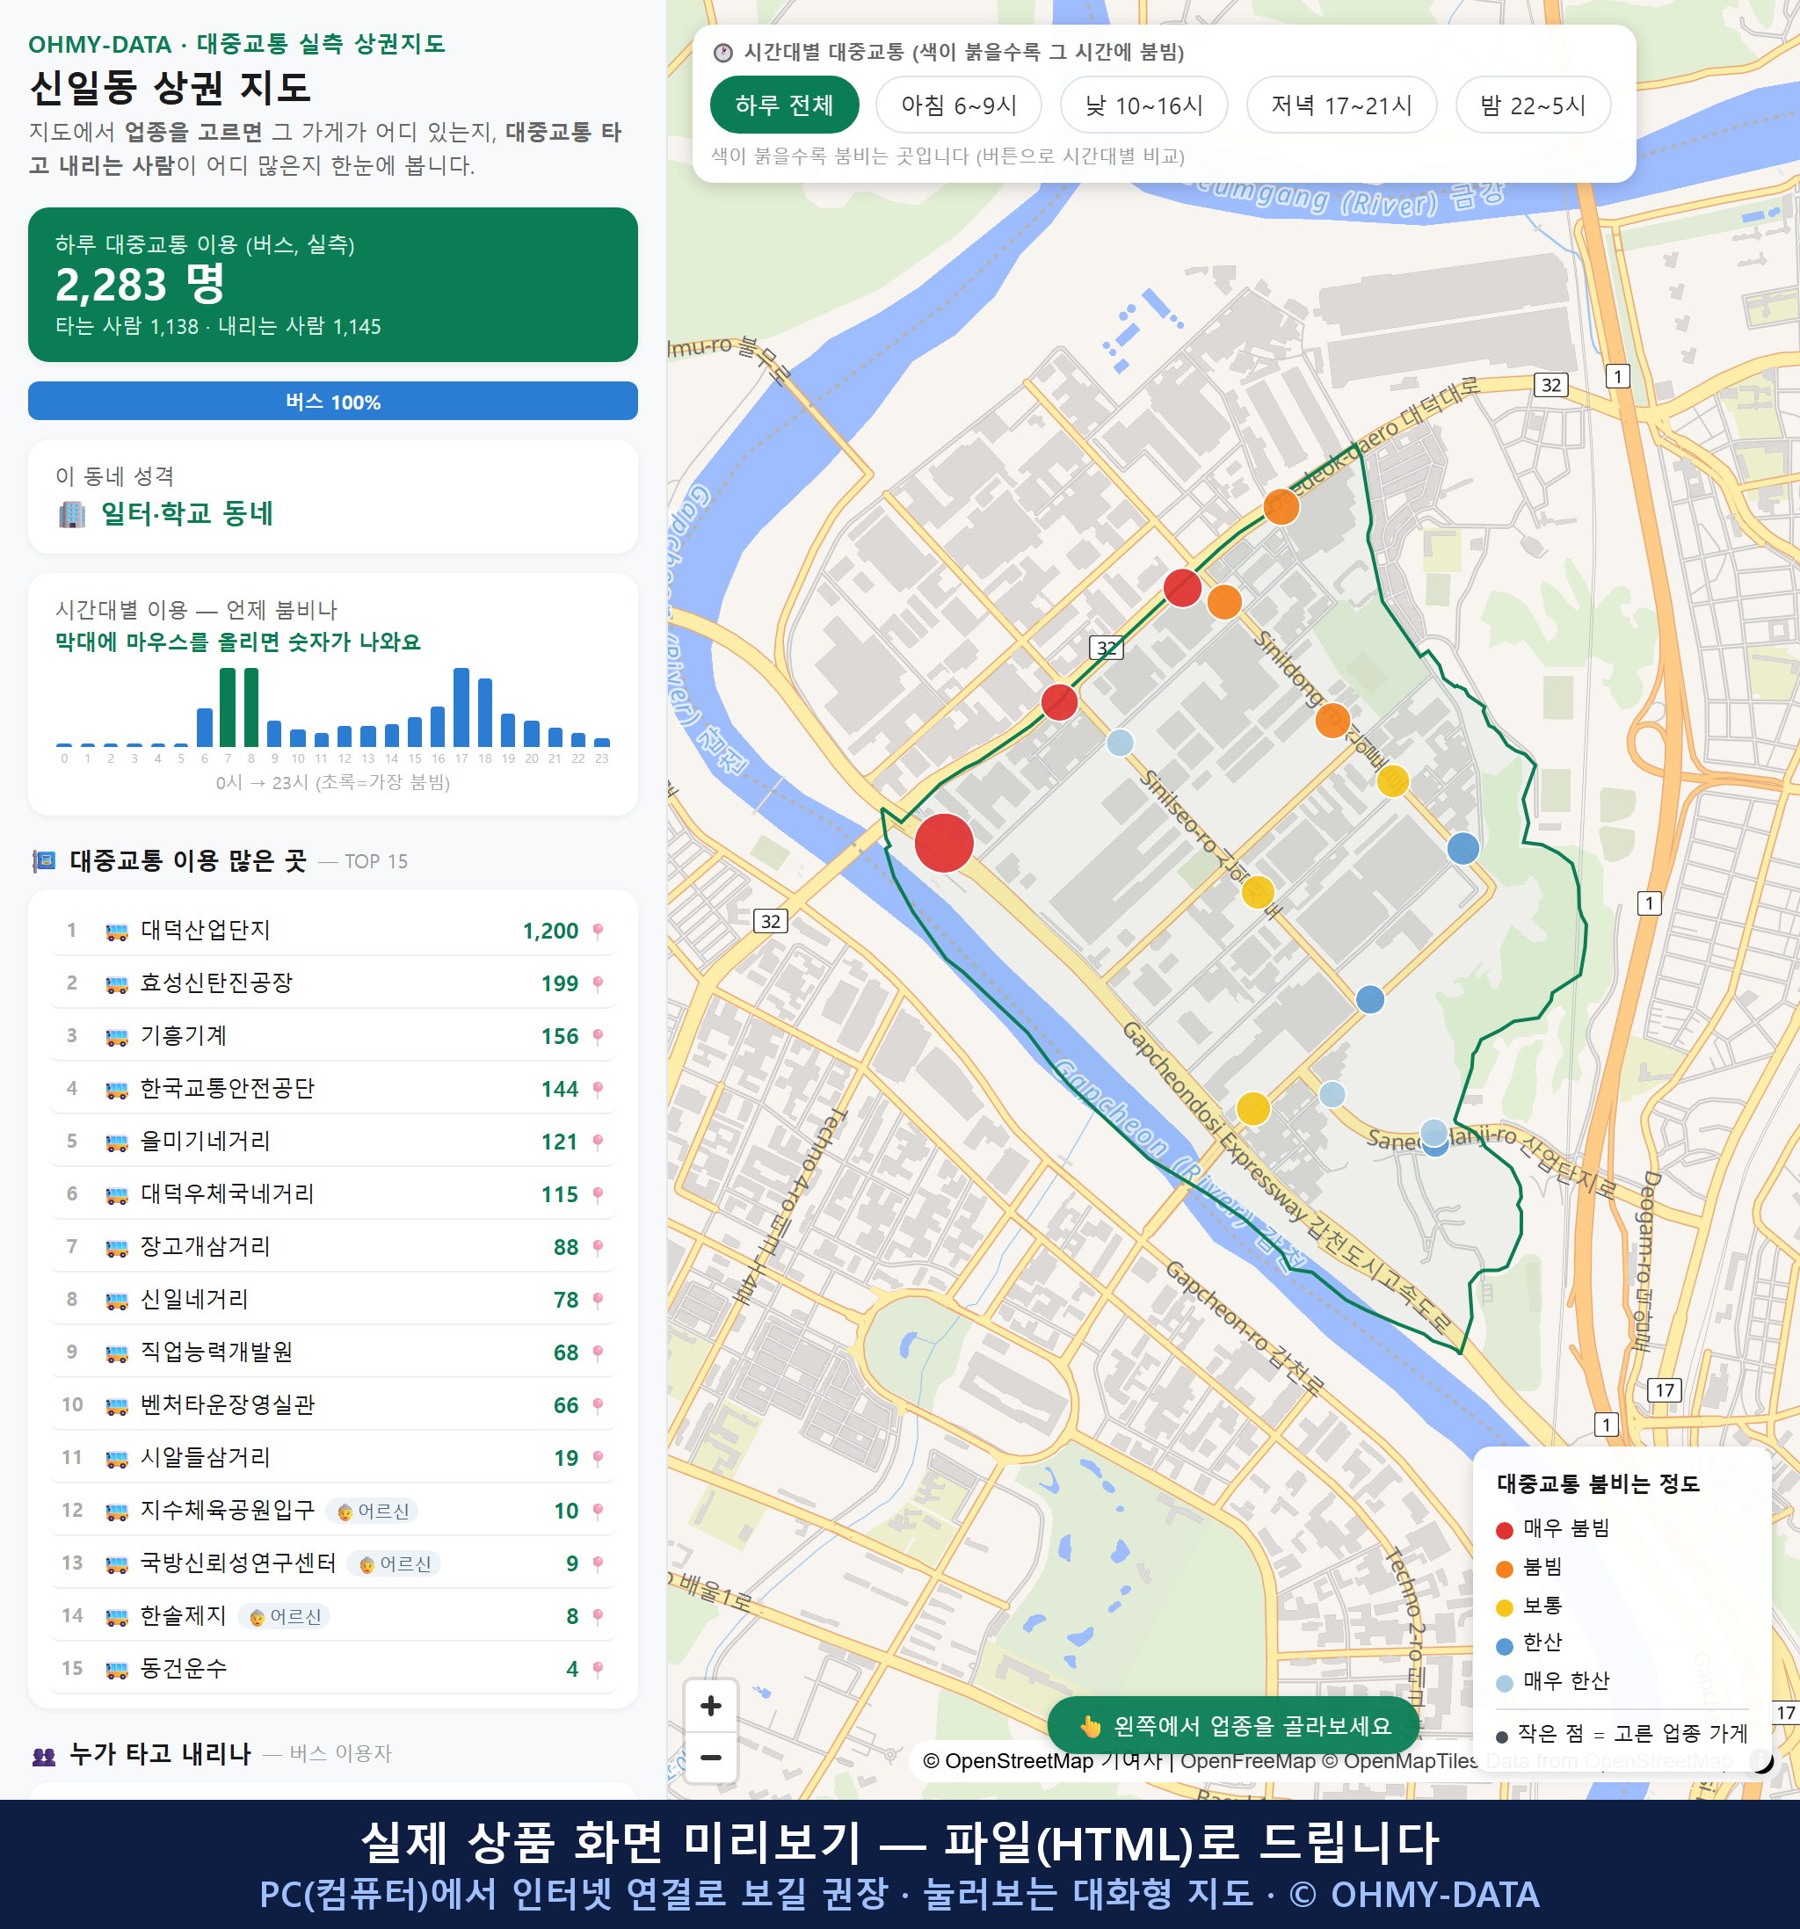Screen dimensions: 1800x1929
Task: Click the map pin icon for 시알들삼거리
Action: (598, 1458)
